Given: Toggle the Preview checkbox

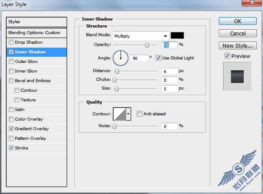Looking at the screenshot, I should coord(227,56).
